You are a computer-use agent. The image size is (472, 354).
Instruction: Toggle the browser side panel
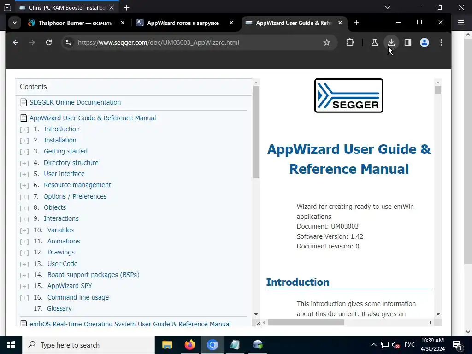click(407, 42)
